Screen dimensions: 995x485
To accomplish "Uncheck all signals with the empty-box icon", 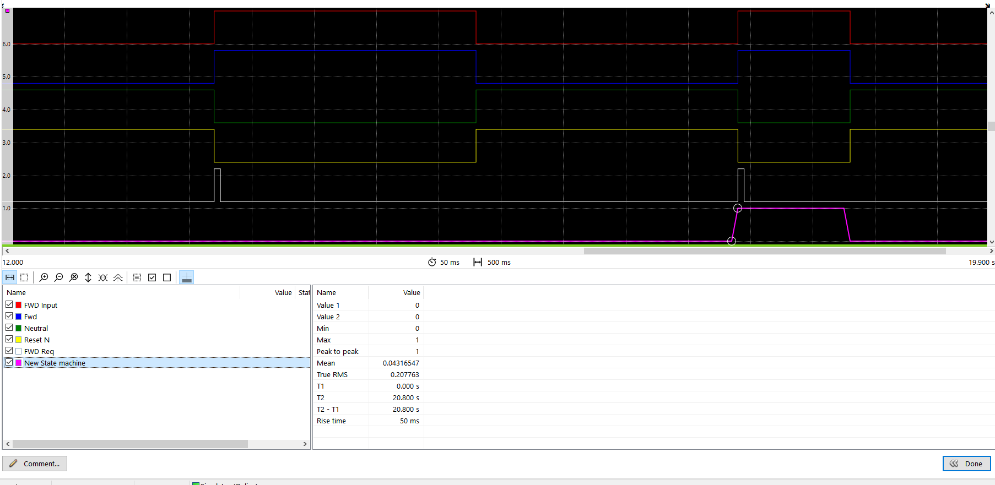I will pyautogui.click(x=167, y=277).
